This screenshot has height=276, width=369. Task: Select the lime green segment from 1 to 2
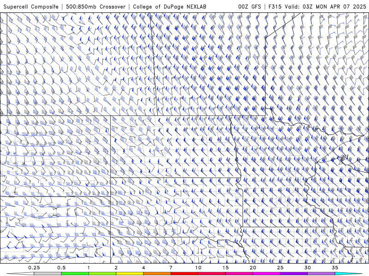pyautogui.click(x=102, y=274)
